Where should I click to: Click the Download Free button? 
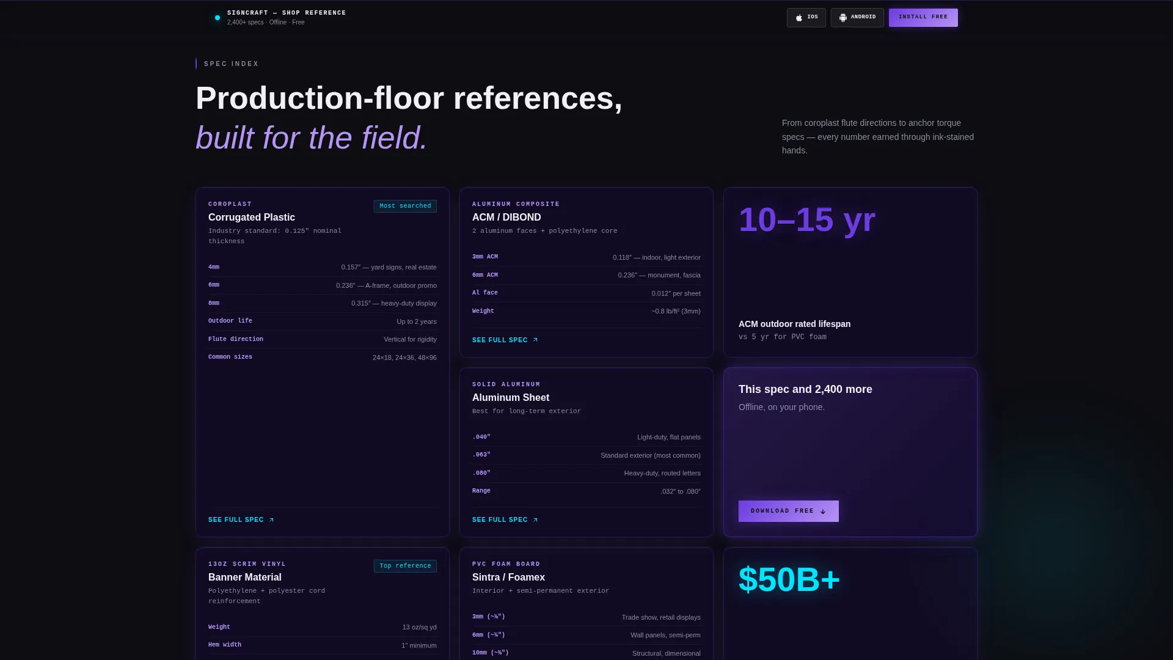(788, 512)
